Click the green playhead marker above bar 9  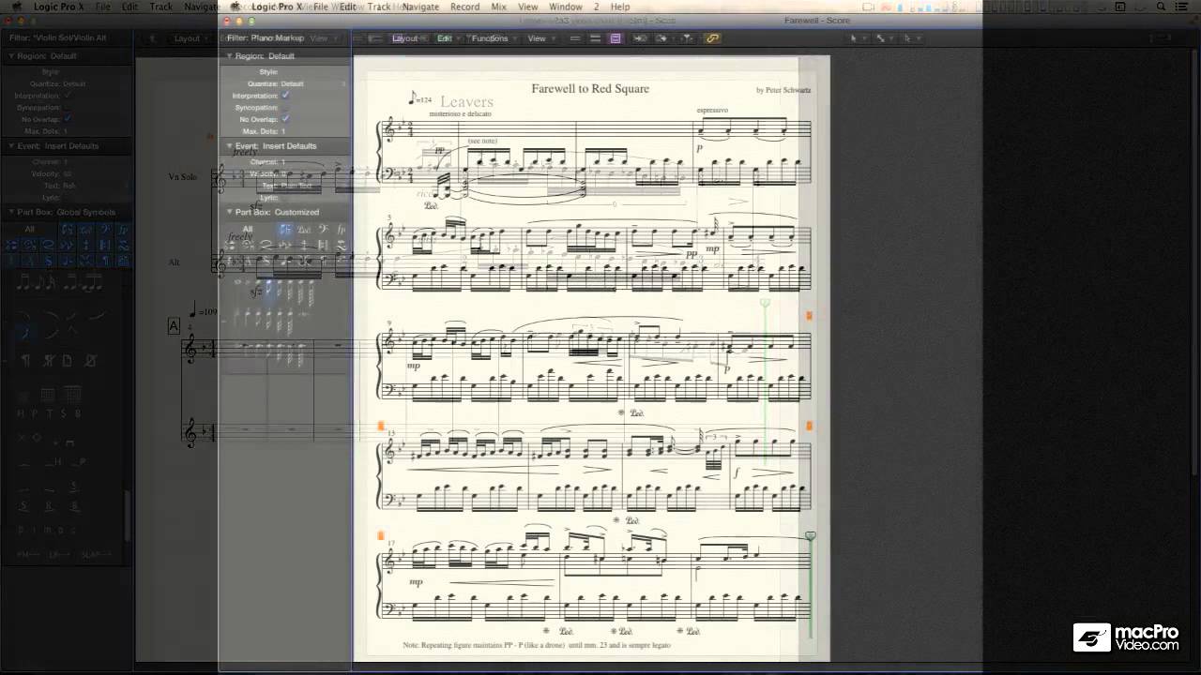[765, 303]
